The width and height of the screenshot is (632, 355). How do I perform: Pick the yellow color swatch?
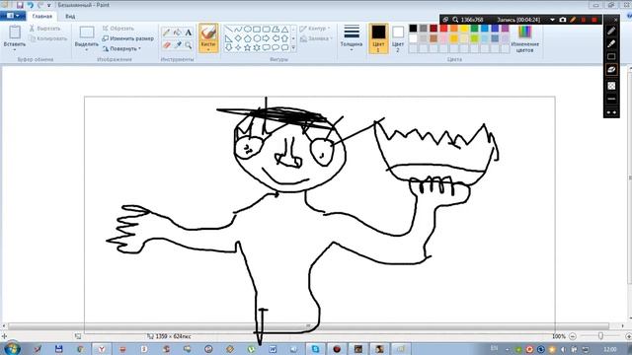[x=464, y=29]
